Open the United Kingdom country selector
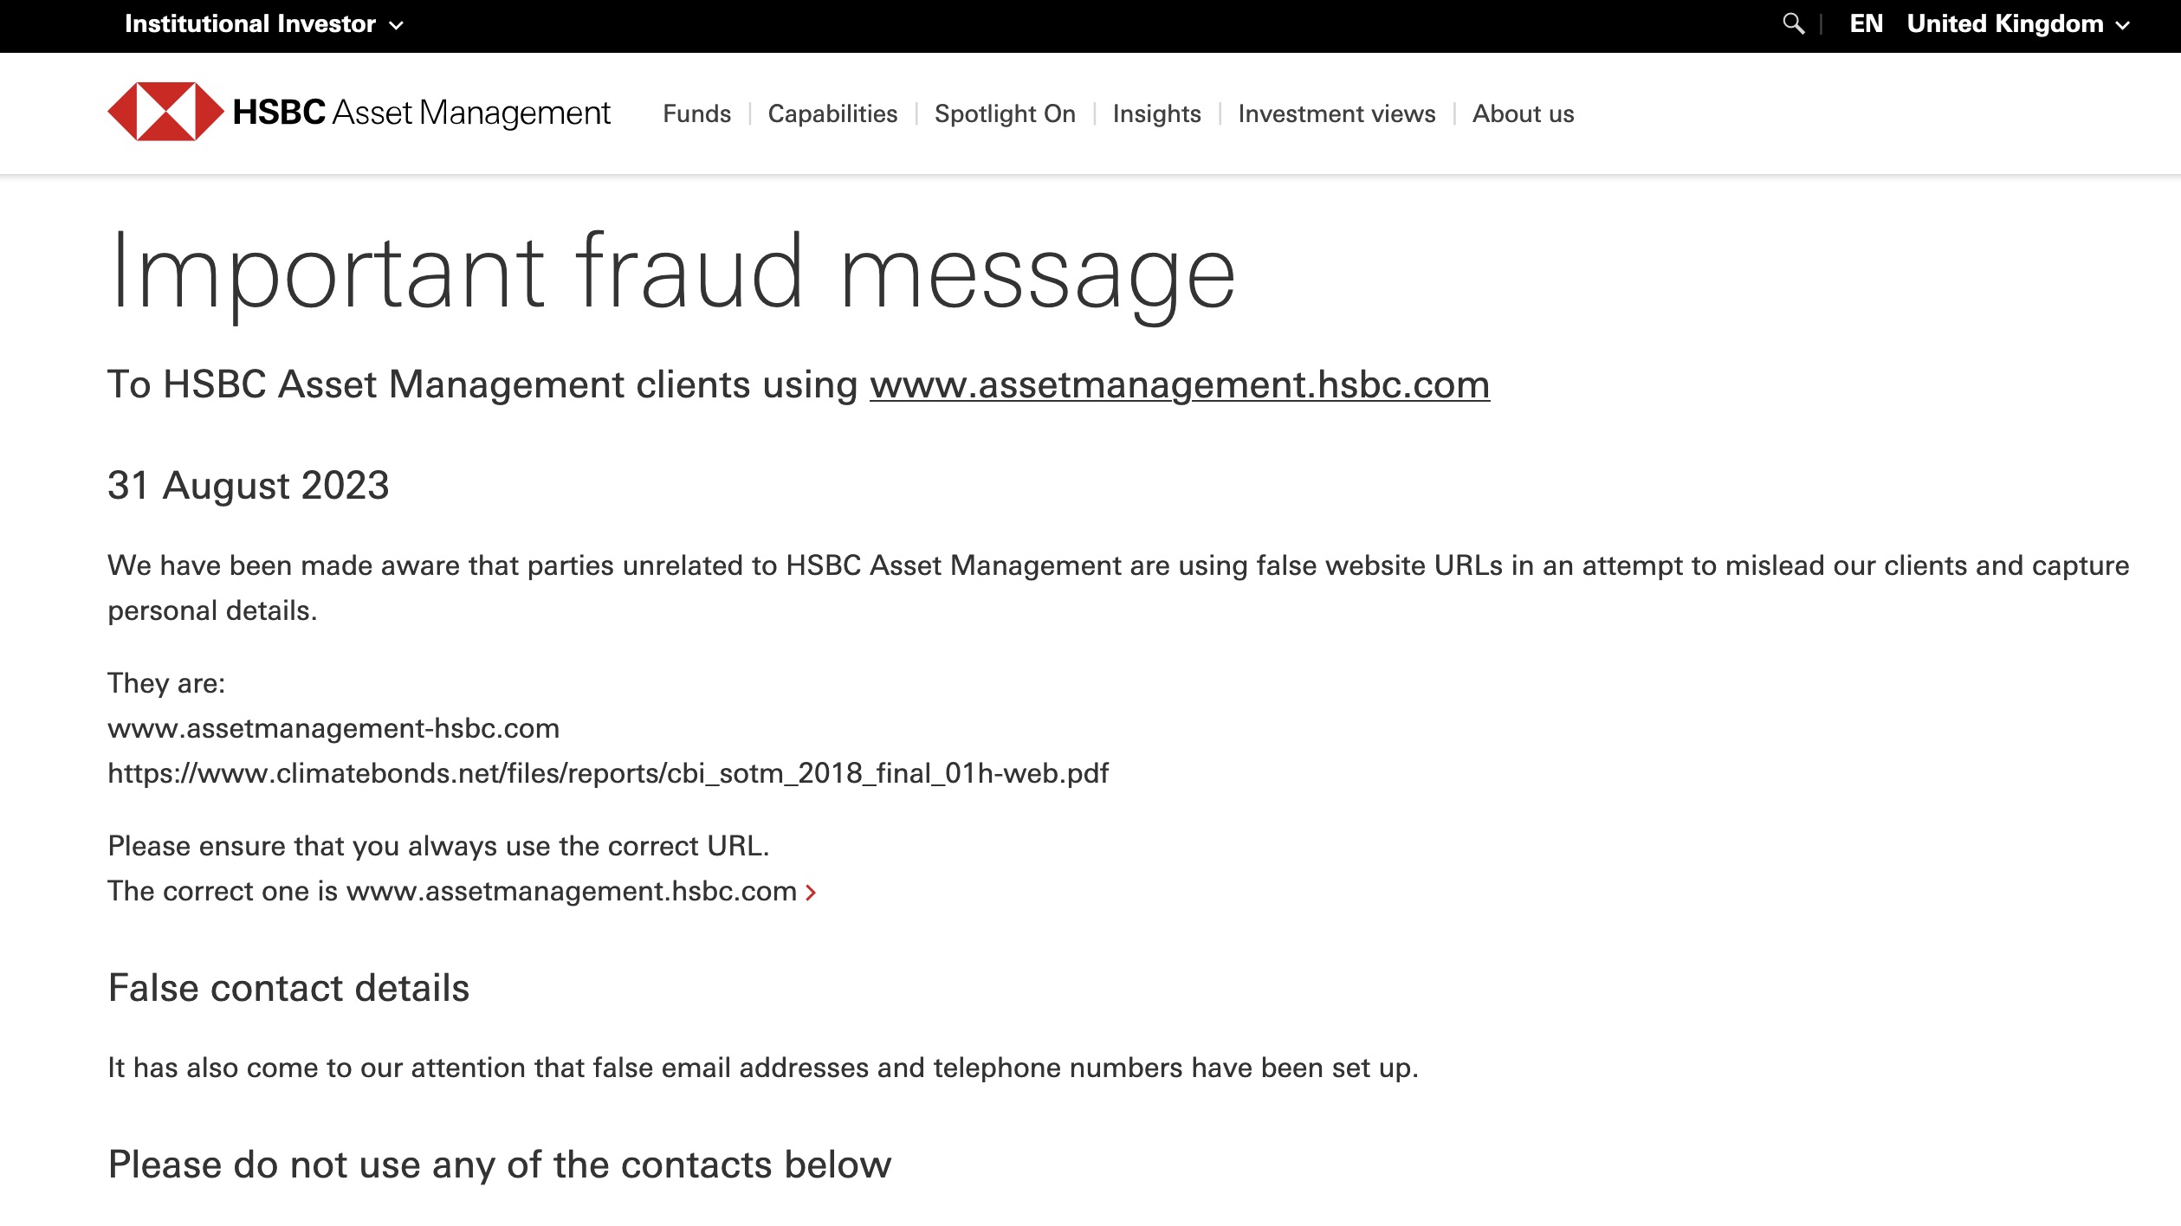The width and height of the screenshot is (2181, 1226). tap(2018, 24)
